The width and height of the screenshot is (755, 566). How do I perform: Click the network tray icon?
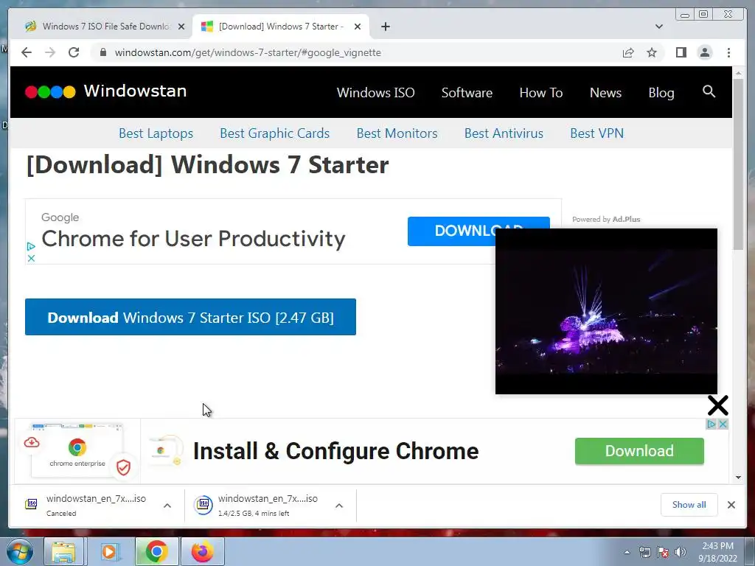click(x=644, y=552)
